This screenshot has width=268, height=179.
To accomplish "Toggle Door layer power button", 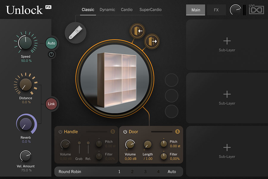I will [125, 132].
